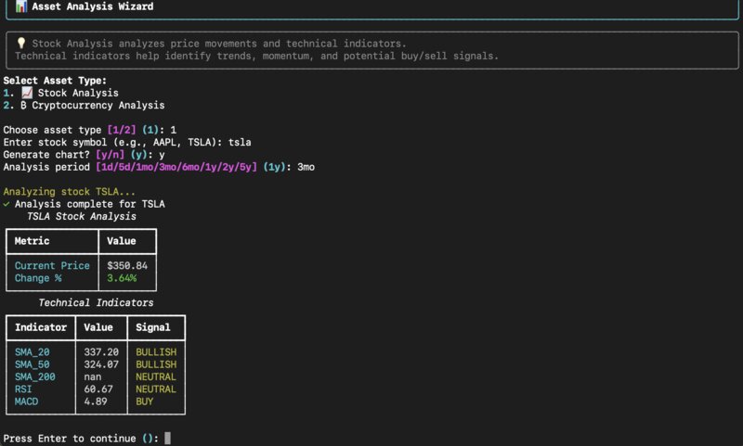Click the [y/n] chart prompt options
The width and height of the screenshot is (743, 446).
tap(110, 154)
